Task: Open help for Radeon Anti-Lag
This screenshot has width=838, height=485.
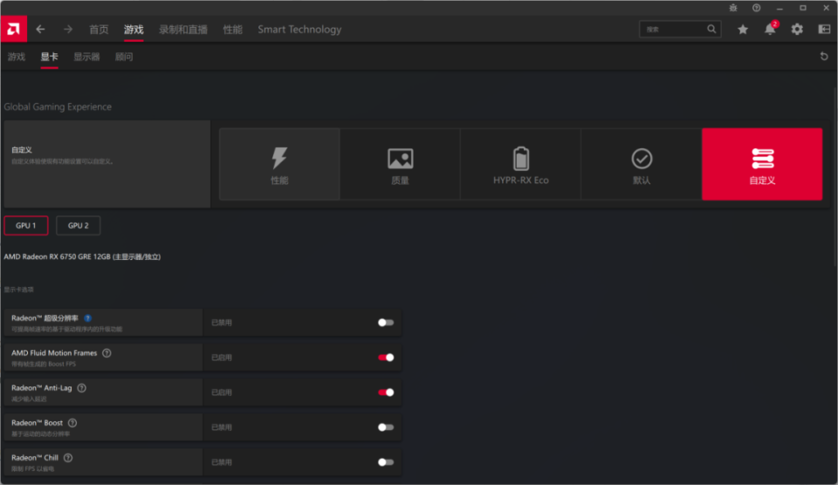Action: tap(82, 388)
